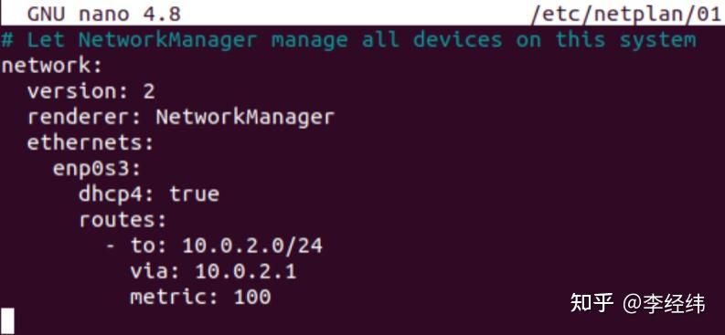Place cursor on the comment line about NetworkManager
The image size is (725, 335).
pyautogui.click(x=348, y=40)
